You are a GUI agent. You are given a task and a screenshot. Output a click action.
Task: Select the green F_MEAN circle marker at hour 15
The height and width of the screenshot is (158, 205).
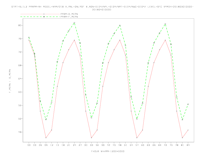(57, 62)
